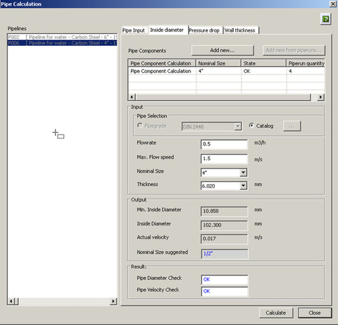338x325 pixels.
Task: Switch to the Wall thickness tab
Action: tap(240, 30)
